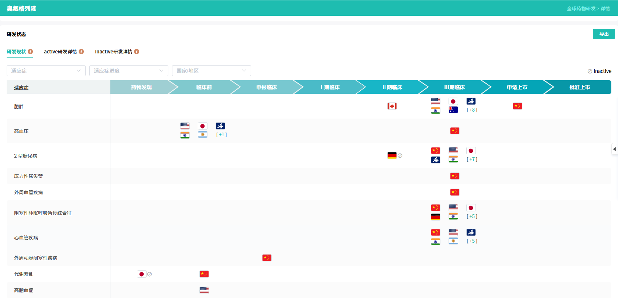Viewport: 618px width, 302px height.
Task: Click the 药物发现 stage header
Action: [141, 87]
